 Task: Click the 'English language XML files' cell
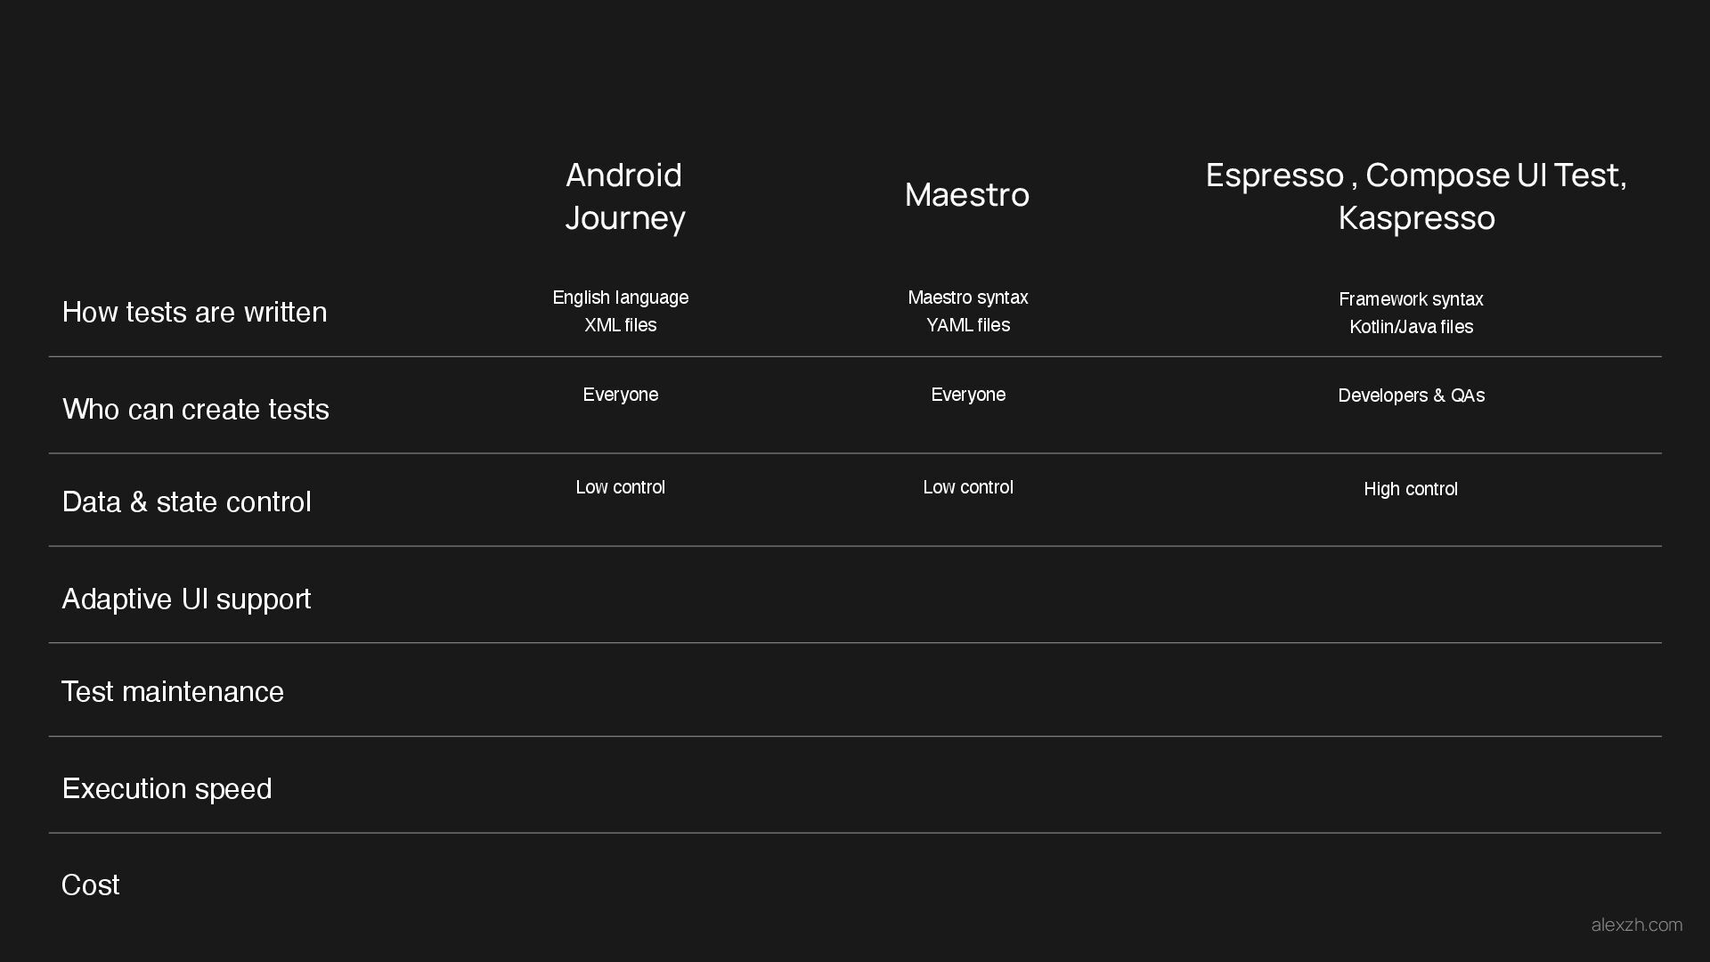pyautogui.click(x=621, y=311)
